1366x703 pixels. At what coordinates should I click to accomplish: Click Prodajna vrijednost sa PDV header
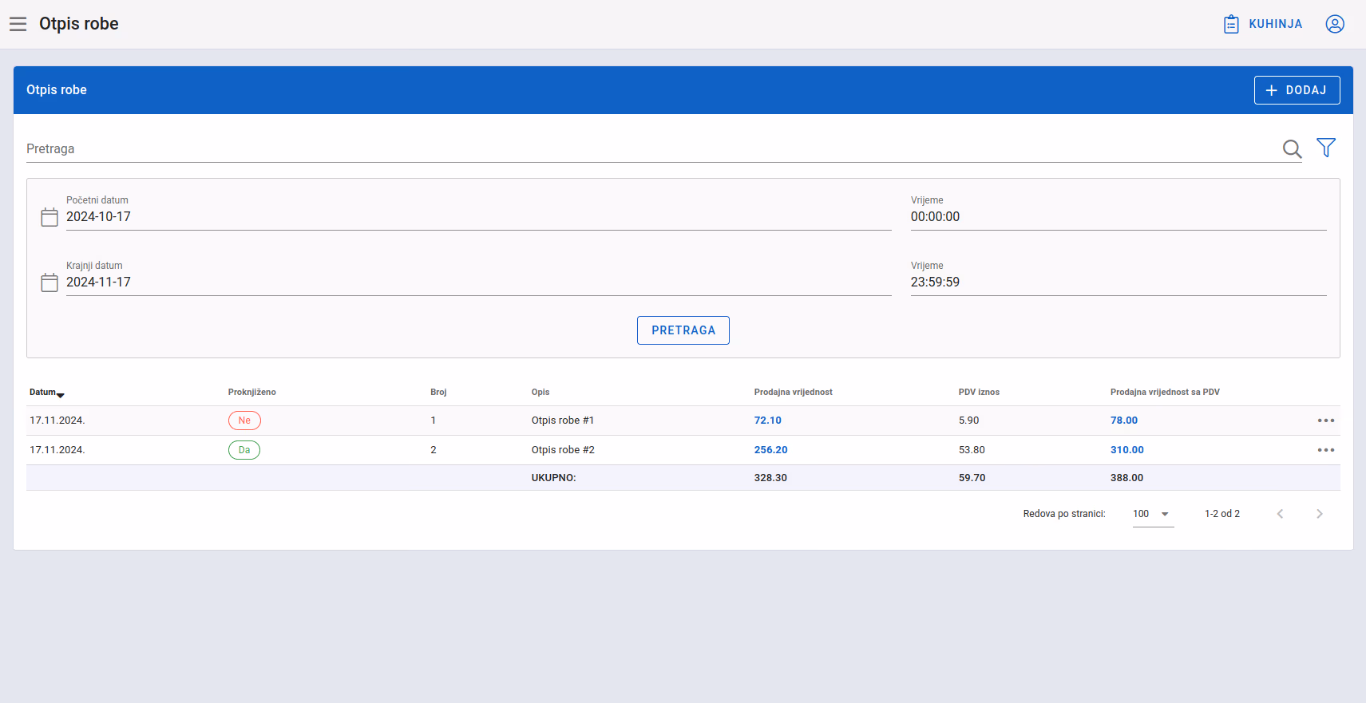pyautogui.click(x=1165, y=393)
